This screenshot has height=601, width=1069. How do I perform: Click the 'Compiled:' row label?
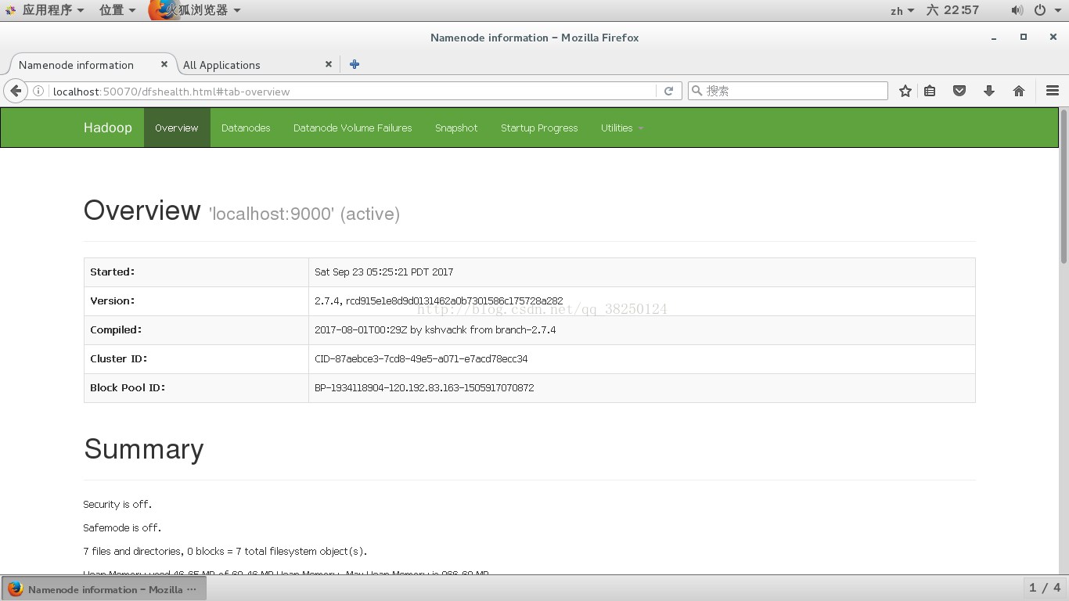(x=116, y=330)
